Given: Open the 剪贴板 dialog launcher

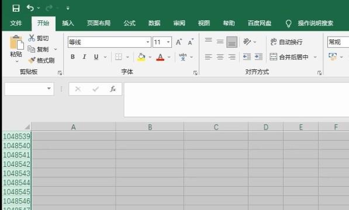Looking at the screenshot, I should click(x=60, y=73).
